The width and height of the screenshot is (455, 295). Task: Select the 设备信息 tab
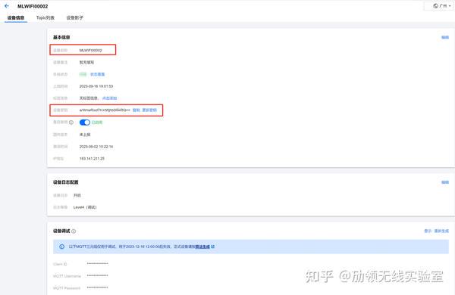coord(16,17)
